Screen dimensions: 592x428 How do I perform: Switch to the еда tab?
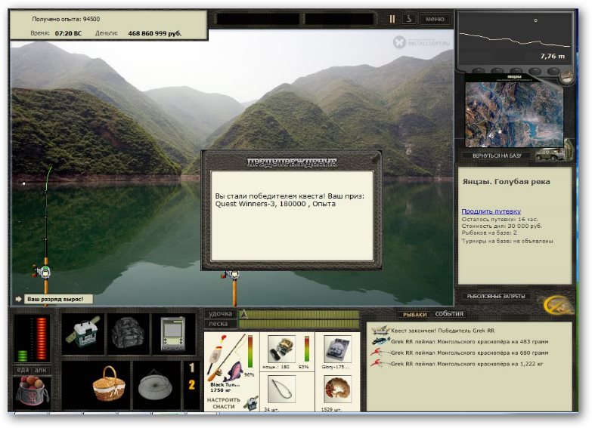point(23,370)
